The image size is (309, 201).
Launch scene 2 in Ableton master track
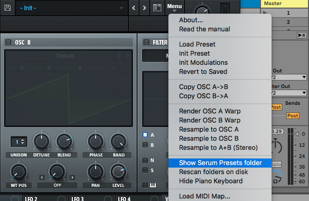point(288,22)
